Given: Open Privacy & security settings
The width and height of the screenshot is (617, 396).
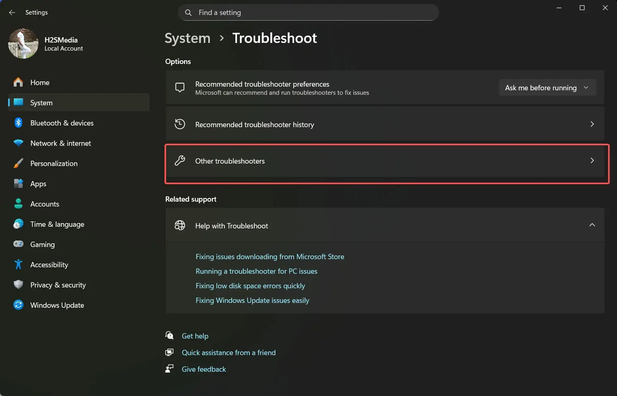Looking at the screenshot, I should click(x=79, y=285).
